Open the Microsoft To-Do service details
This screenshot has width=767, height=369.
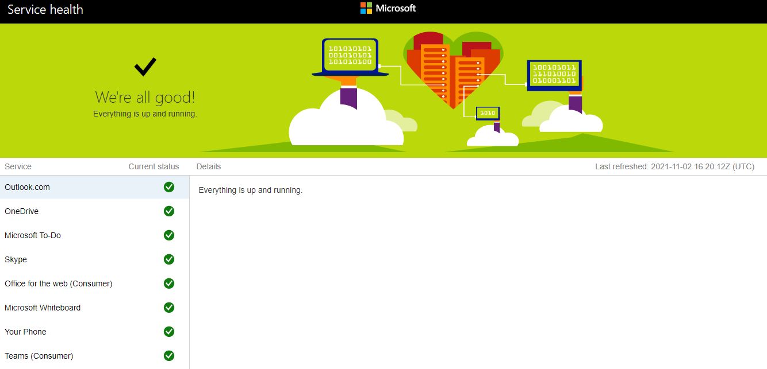point(94,235)
